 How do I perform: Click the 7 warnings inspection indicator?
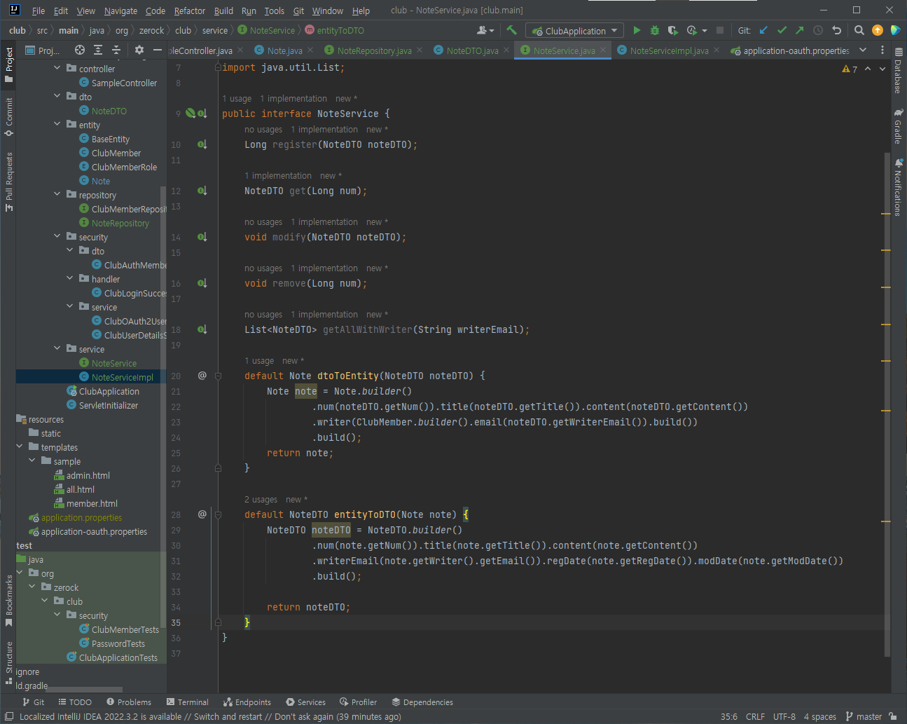point(850,69)
